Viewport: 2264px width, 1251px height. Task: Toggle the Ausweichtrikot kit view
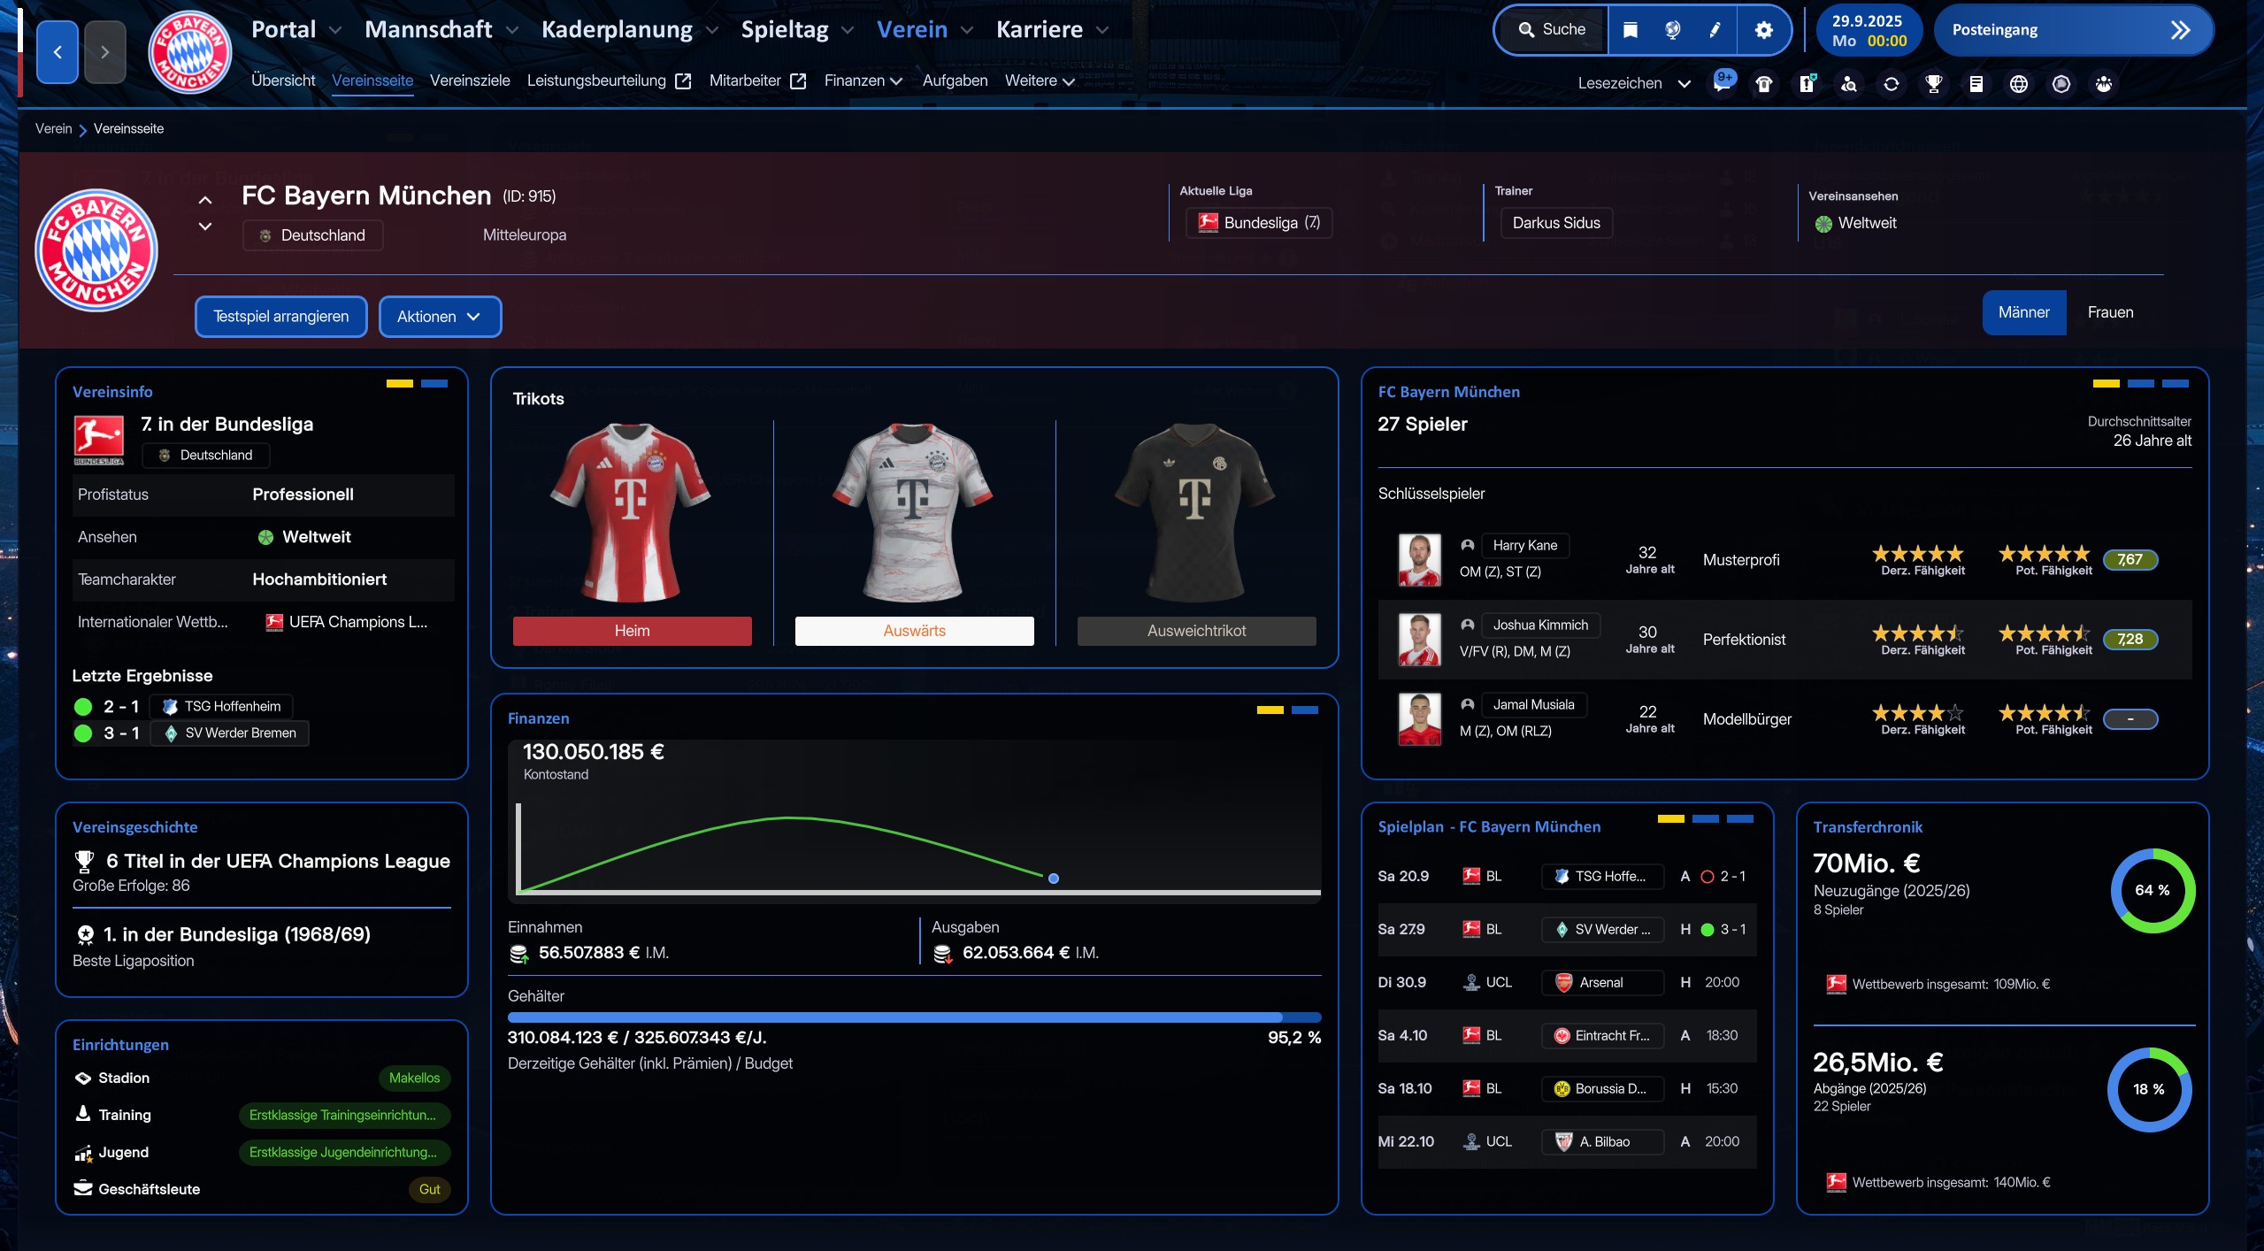coord(1195,630)
